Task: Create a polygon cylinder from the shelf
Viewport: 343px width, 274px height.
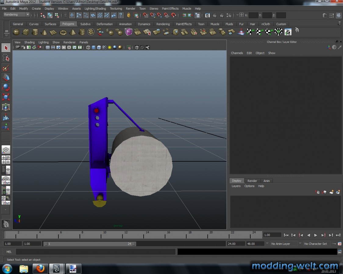Action: [35, 32]
